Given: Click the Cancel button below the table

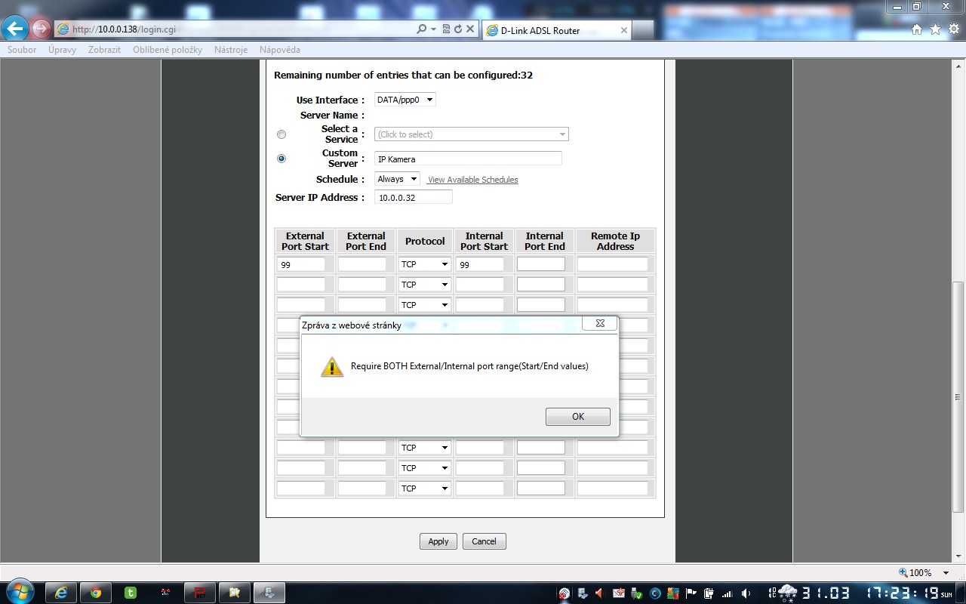Looking at the screenshot, I should click(485, 541).
